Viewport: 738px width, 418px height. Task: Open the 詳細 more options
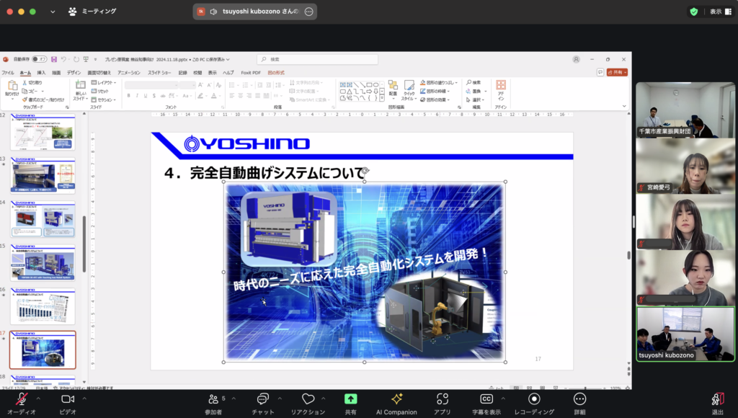point(580,404)
